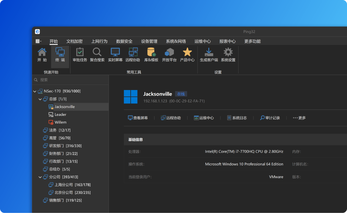Click 生成客户端 generate client icon
347x213 pixels.
click(209, 52)
